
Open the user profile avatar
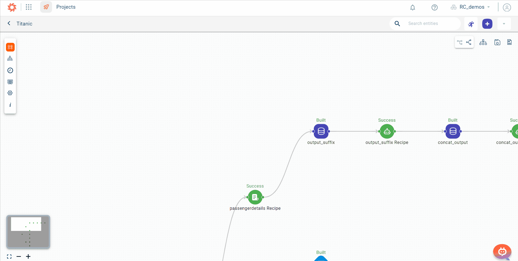coord(507,7)
